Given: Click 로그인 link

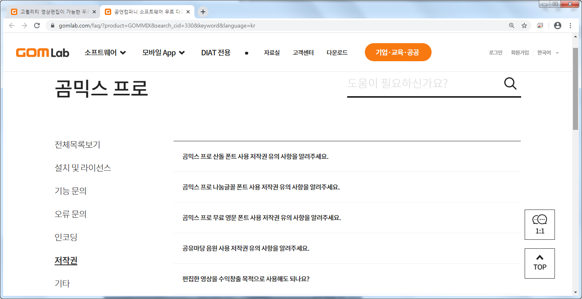Looking at the screenshot, I should pyautogui.click(x=496, y=53).
